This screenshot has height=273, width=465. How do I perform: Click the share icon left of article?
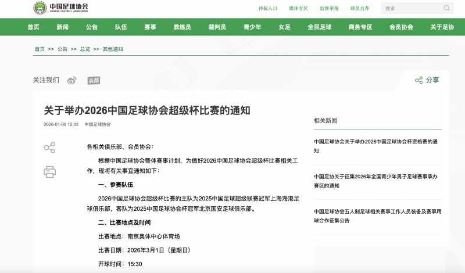(50, 148)
